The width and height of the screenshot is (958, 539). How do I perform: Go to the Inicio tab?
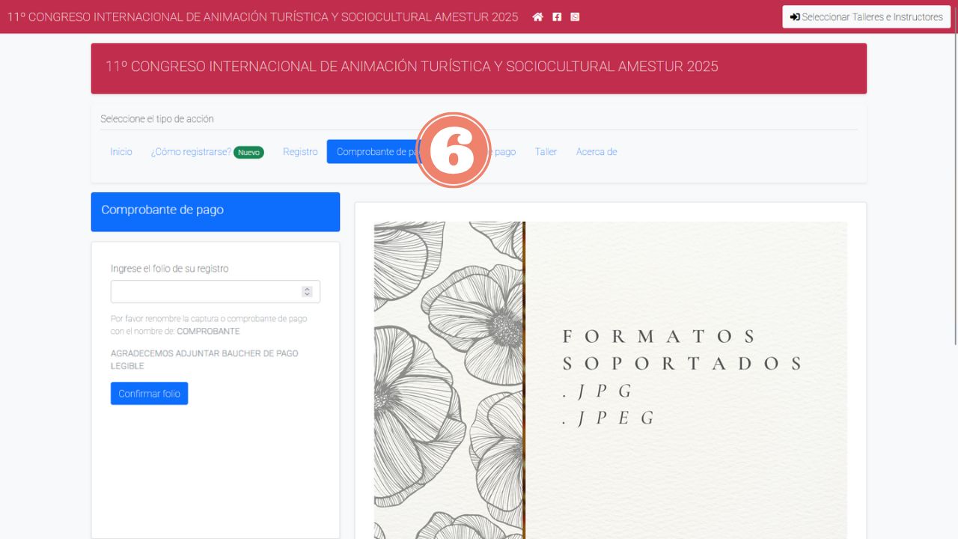[121, 151]
